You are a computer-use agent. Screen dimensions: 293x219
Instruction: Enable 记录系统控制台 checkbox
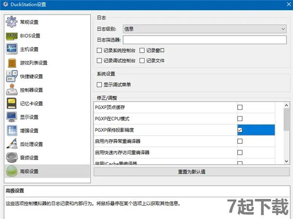99,50
